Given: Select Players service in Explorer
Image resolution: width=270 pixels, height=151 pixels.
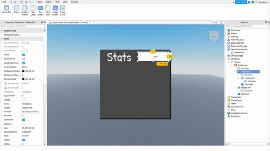Looking at the screenshot, I should (x=234, y=34).
